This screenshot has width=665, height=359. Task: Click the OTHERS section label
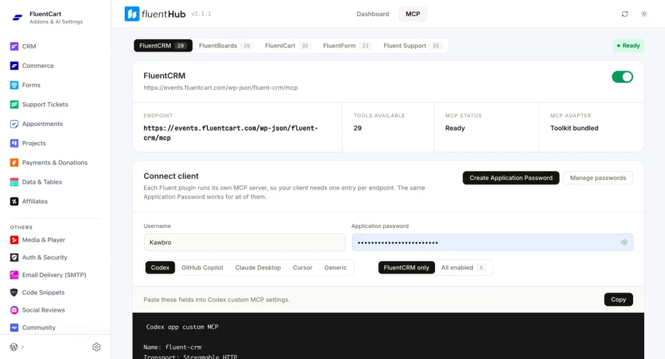click(x=21, y=227)
